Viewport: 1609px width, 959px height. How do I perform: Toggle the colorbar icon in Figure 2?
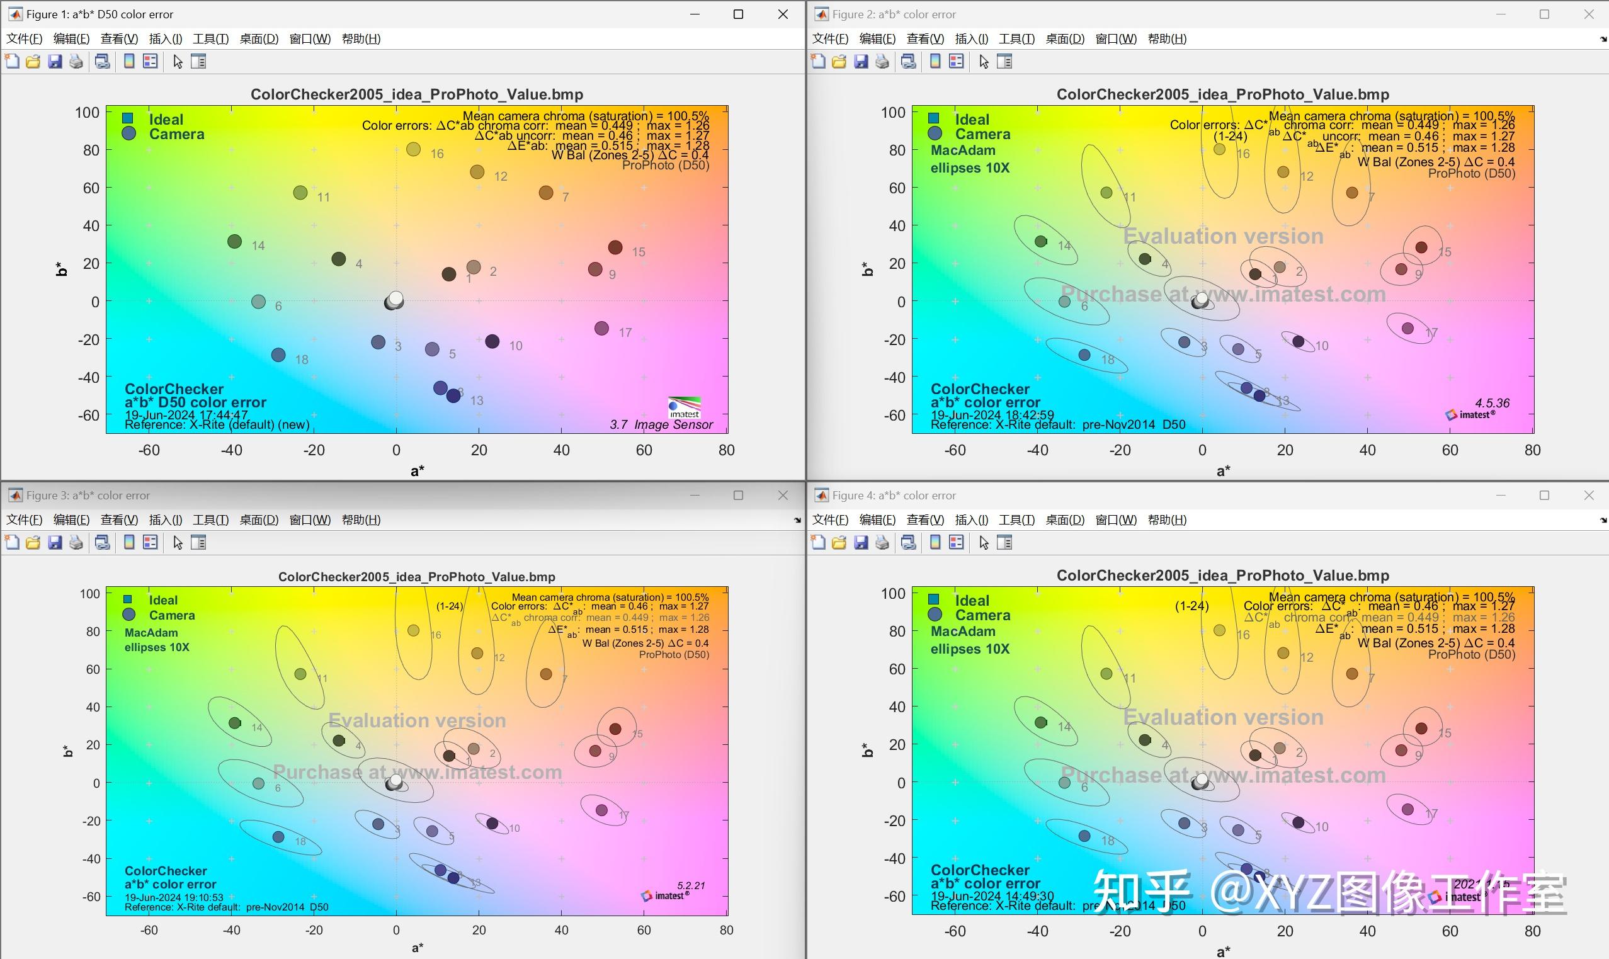(935, 60)
